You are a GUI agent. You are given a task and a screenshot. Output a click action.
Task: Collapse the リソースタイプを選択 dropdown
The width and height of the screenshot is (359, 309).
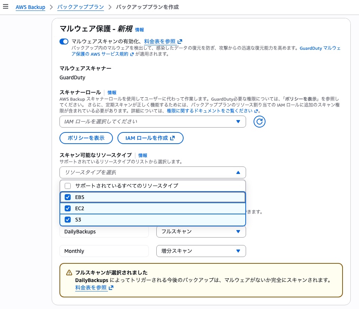click(153, 172)
